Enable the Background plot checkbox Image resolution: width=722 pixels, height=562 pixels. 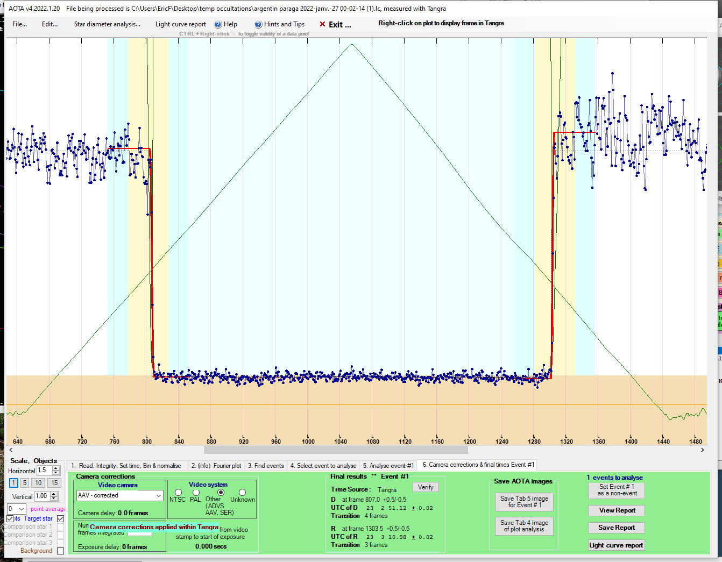tap(60, 551)
